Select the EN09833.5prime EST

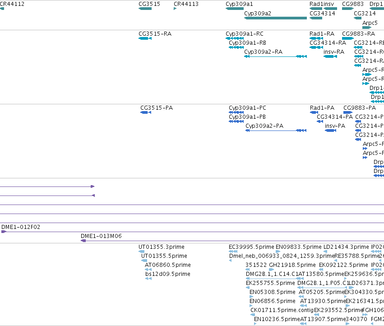(x=278, y=251)
